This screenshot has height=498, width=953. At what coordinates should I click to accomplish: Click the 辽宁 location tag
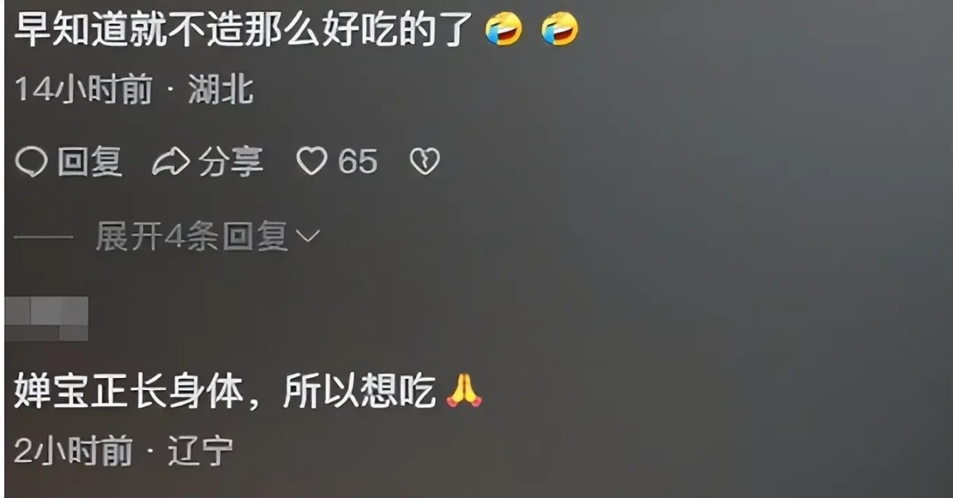pos(201,453)
